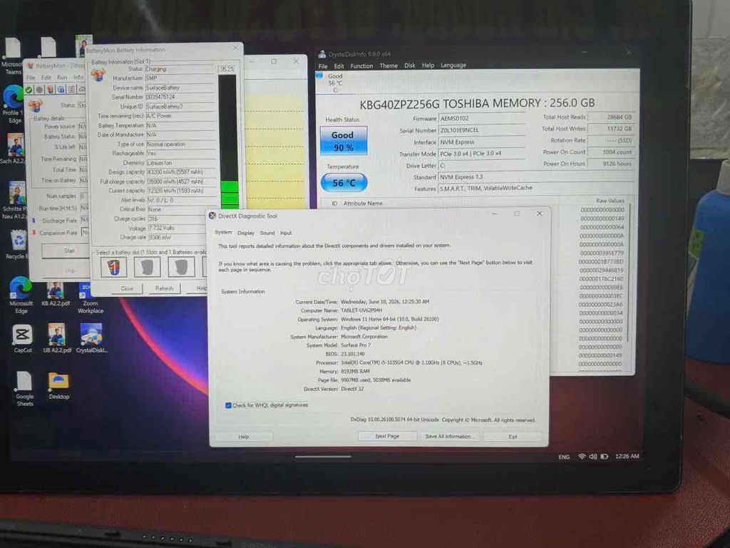Click the red battery icon in BatteryMon toolbar
Screen dimensions: 730x548
click(x=51, y=89)
